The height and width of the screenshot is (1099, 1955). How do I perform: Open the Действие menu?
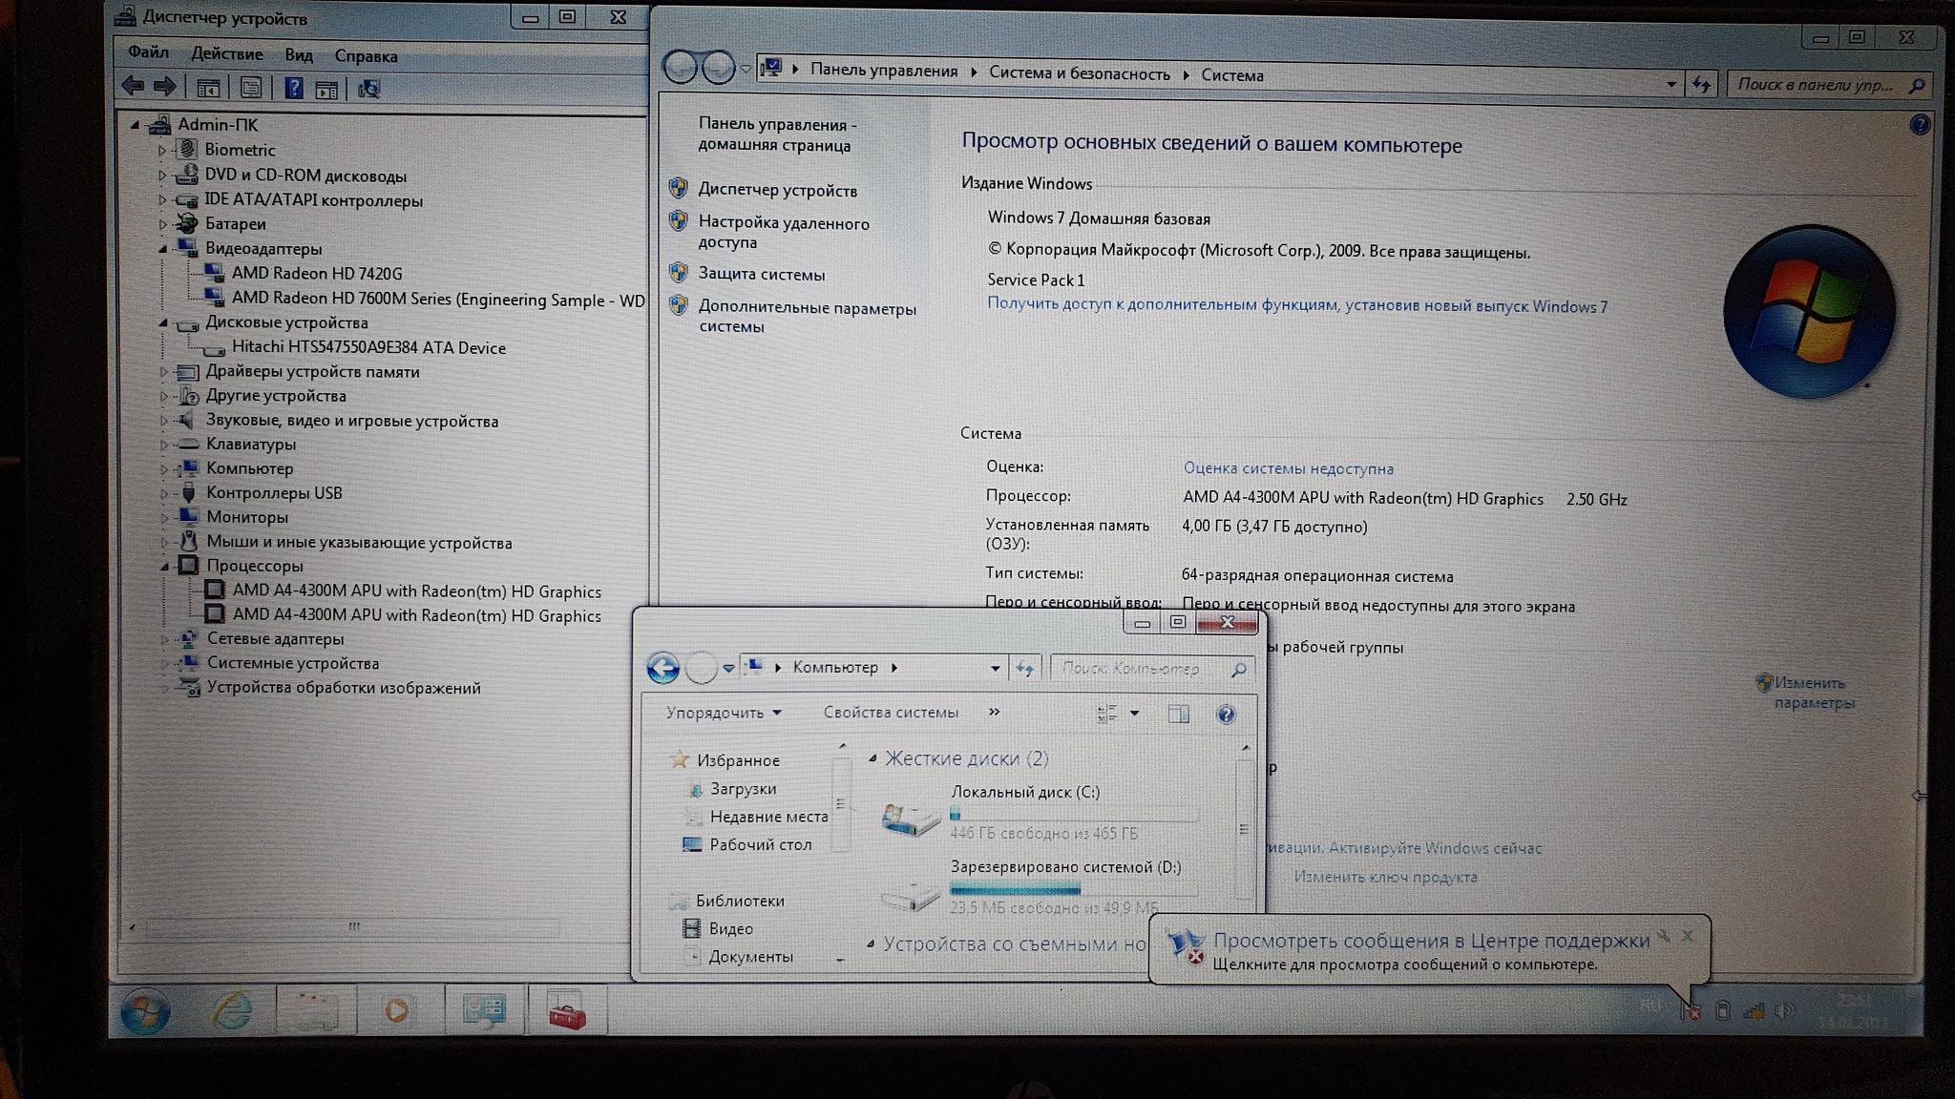[226, 54]
